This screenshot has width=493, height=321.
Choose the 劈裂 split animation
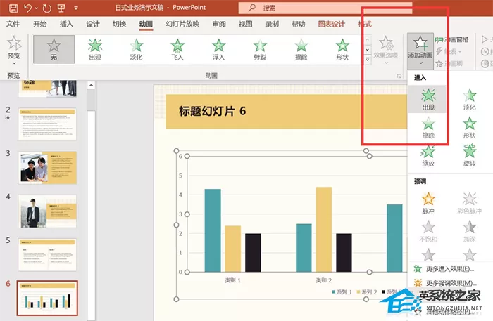(260, 50)
